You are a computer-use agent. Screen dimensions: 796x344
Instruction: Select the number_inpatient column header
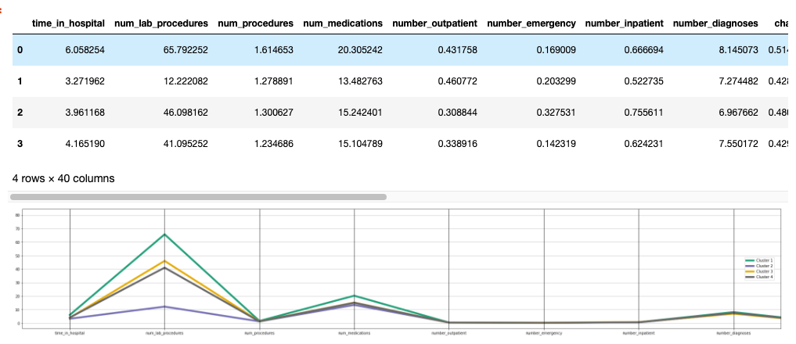624,23
